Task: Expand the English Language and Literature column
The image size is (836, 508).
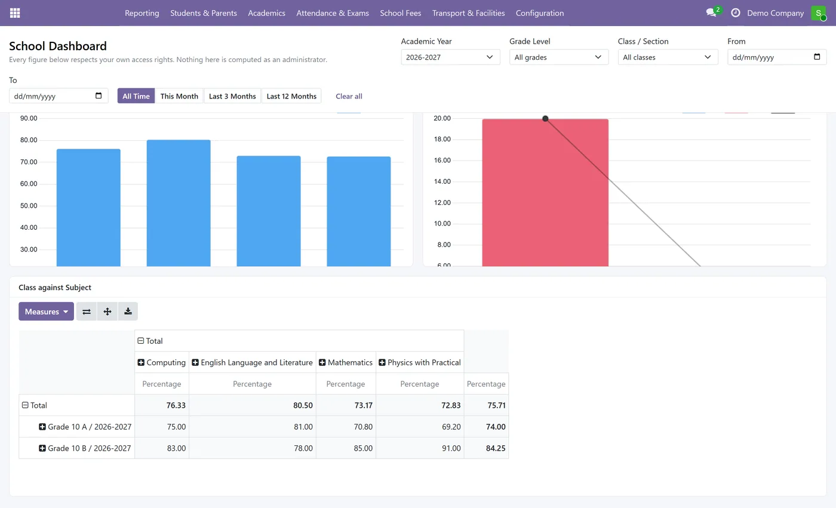Action: pyautogui.click(x=252, y=362)
